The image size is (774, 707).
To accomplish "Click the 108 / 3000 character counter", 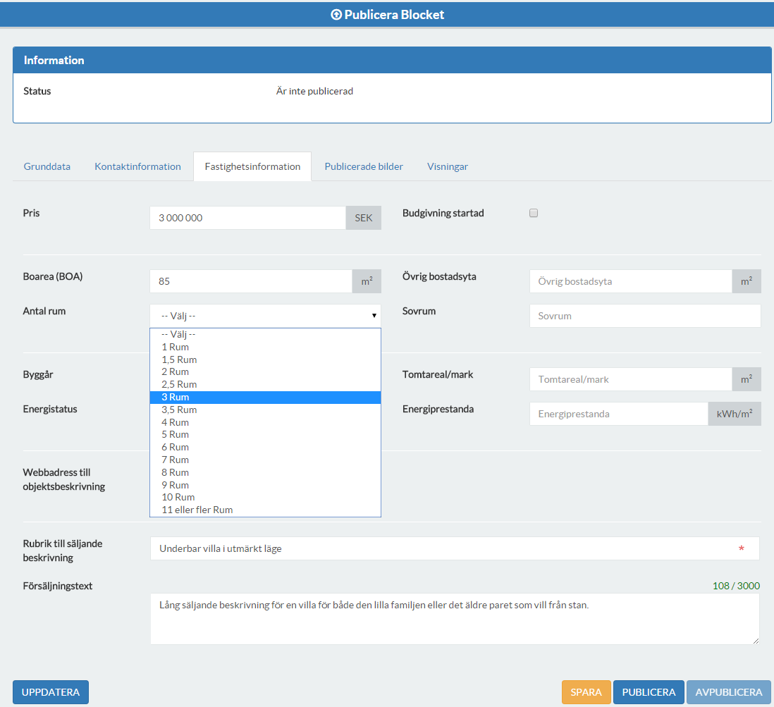I will pos(736,586).
